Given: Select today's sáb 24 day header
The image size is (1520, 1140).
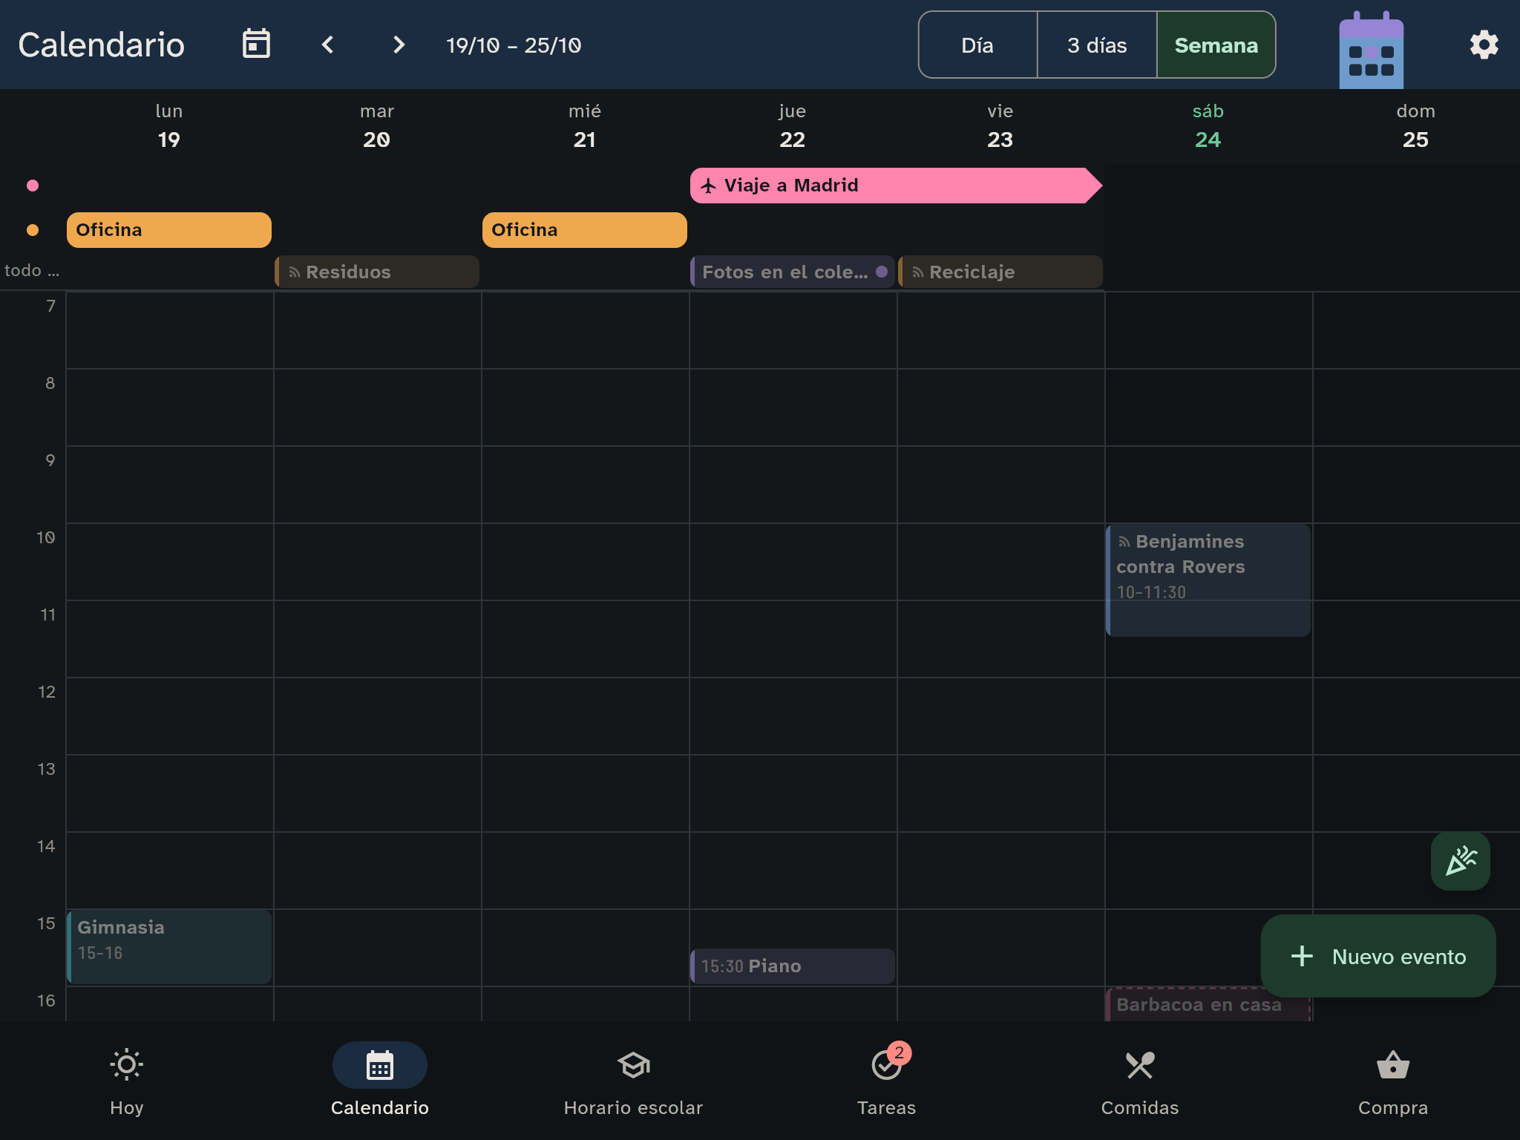Looking at the screenshot, I should point(1208,126).
